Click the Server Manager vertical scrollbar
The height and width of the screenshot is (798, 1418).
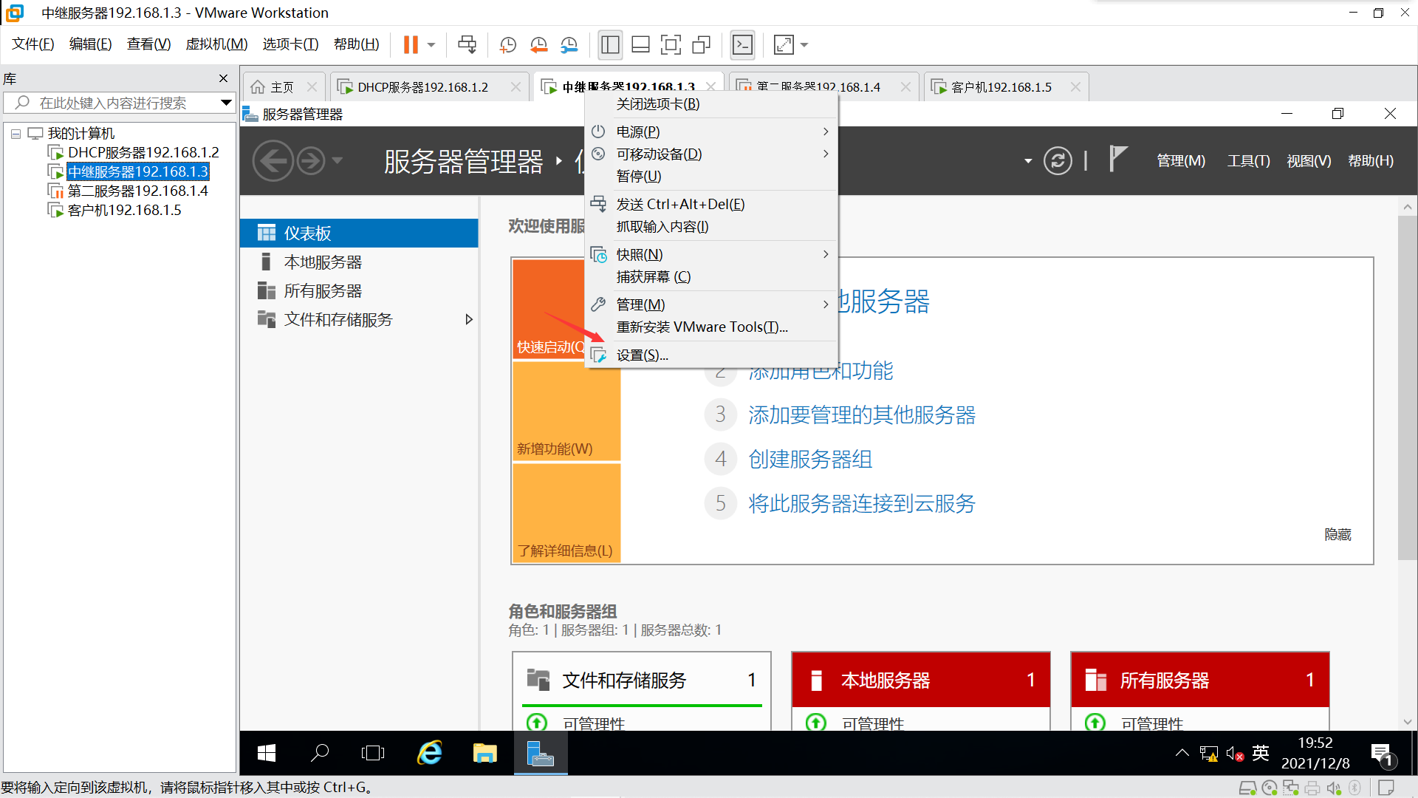(x=1407, y=384)
